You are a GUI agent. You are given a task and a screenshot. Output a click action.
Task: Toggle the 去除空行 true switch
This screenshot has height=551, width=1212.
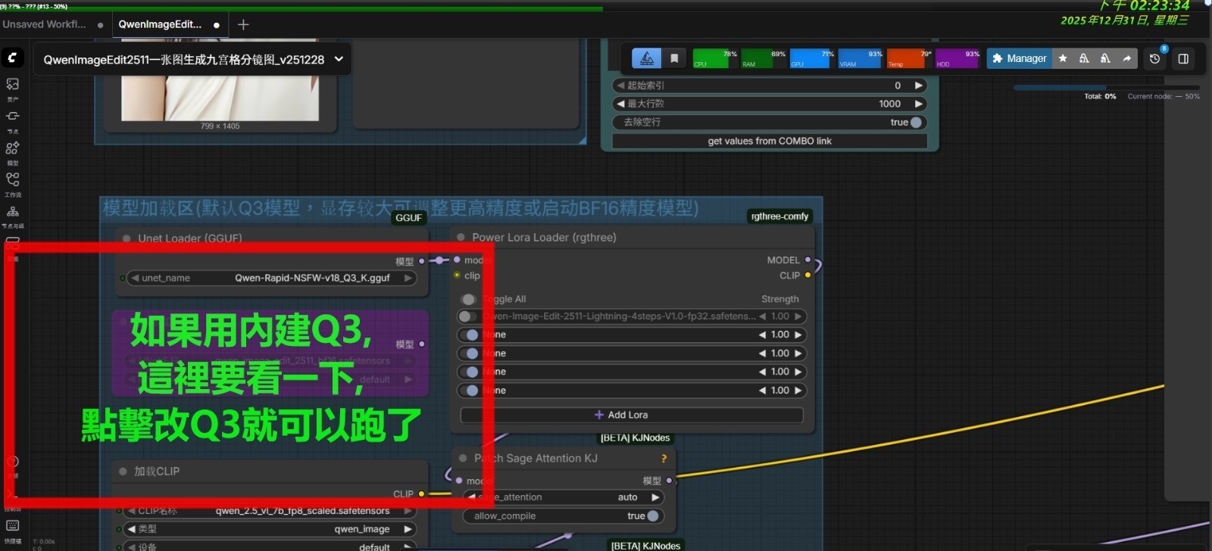point(915,122)
